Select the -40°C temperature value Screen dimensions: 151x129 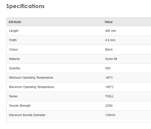[109, 78]
